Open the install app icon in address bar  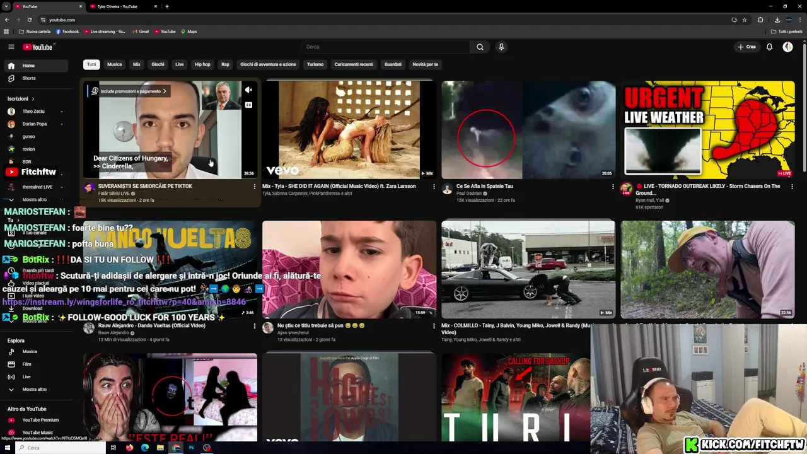point(734,20)
